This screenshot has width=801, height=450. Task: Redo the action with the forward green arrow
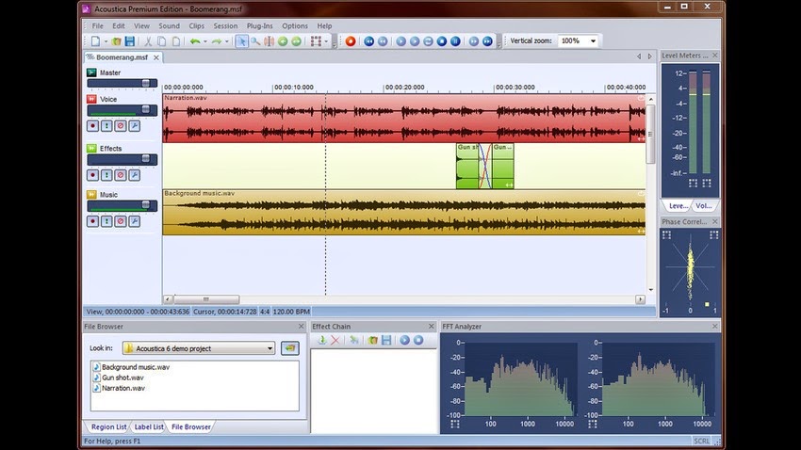[217, 41]
